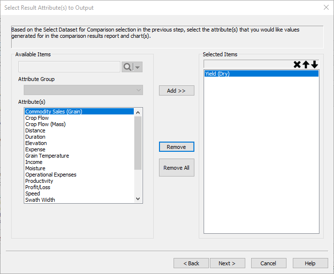Close the Select Result Attribute(s) dialog
The height and width of the screenshot is (274, 334).
pos(326,7)
